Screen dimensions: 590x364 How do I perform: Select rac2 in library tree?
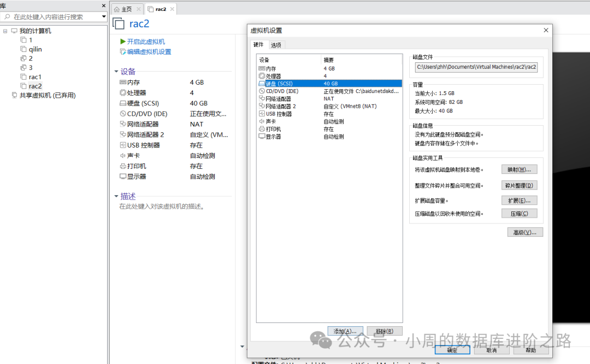35,86
